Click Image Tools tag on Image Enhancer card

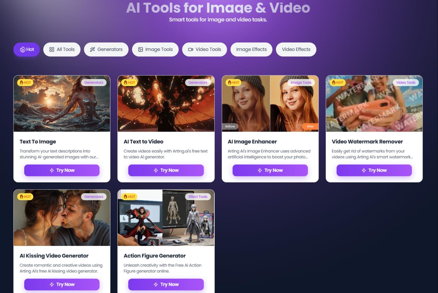301,83
